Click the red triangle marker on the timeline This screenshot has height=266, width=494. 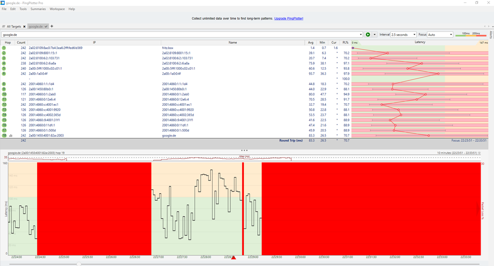[x=234, y=258]
